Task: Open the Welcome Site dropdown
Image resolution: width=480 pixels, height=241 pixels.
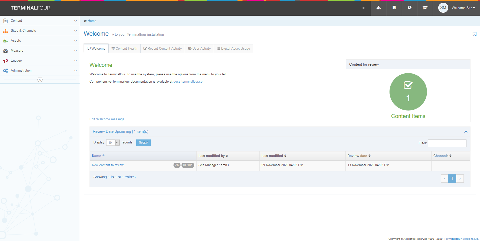Action: tap(463, 8)
